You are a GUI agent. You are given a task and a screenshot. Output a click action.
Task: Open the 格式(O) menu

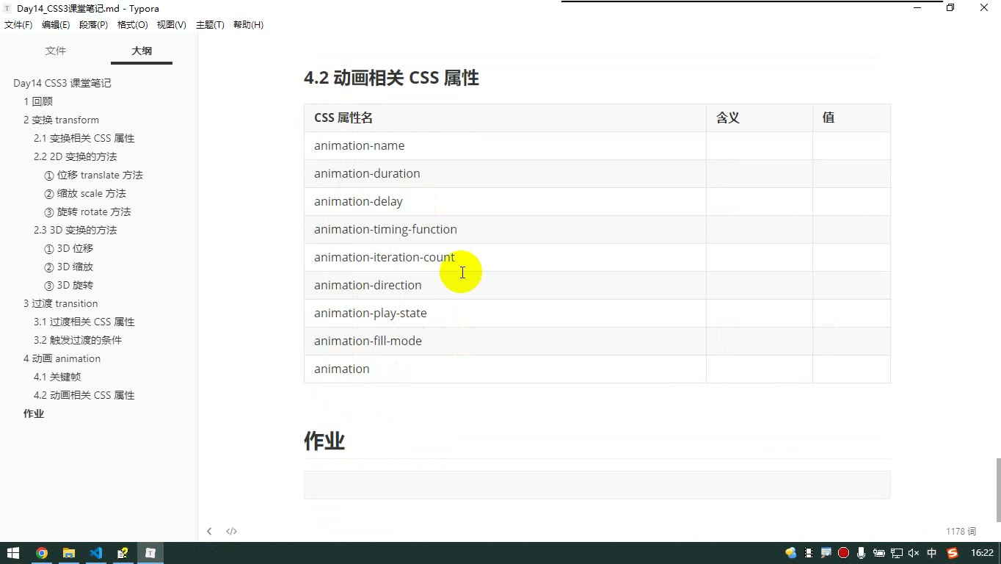click(133, 24)
